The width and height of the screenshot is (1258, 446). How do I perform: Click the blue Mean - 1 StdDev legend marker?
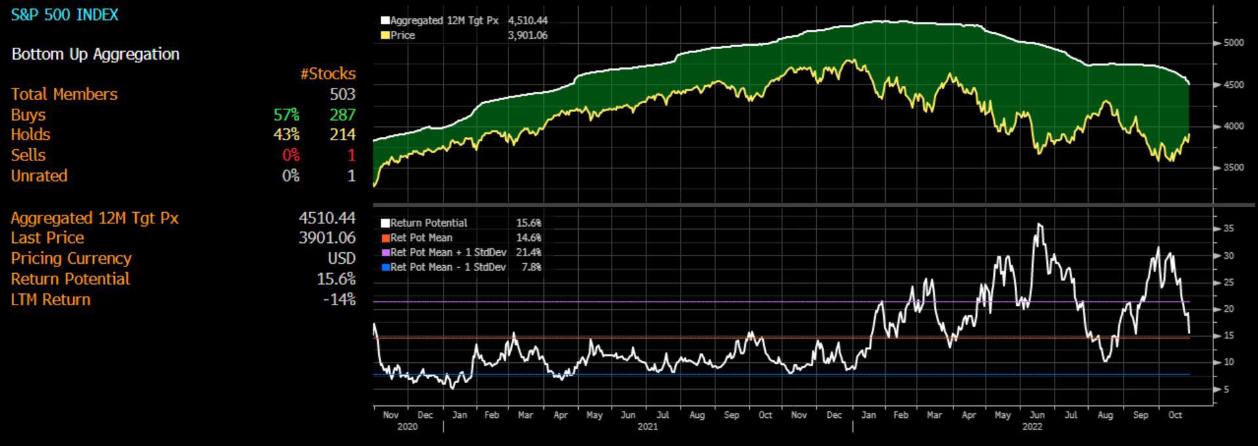coord(385,267)
